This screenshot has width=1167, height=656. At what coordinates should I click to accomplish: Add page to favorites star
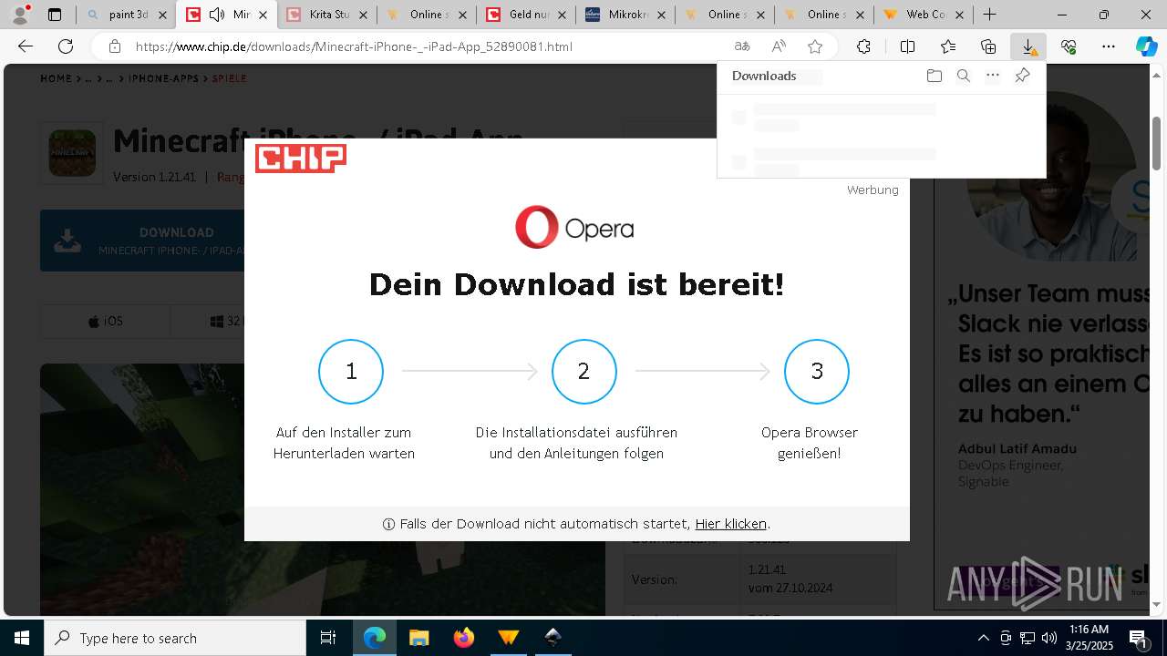(x=815, y=46)
